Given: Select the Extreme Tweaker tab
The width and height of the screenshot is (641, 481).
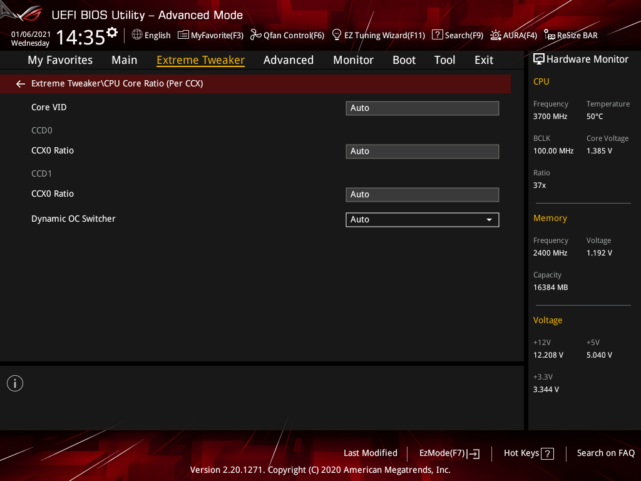Looking at the screenshot, I should tap(200, 60).
